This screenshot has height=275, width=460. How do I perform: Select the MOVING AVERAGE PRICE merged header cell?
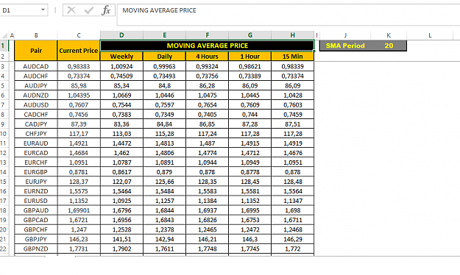click(x=207, y=46)
